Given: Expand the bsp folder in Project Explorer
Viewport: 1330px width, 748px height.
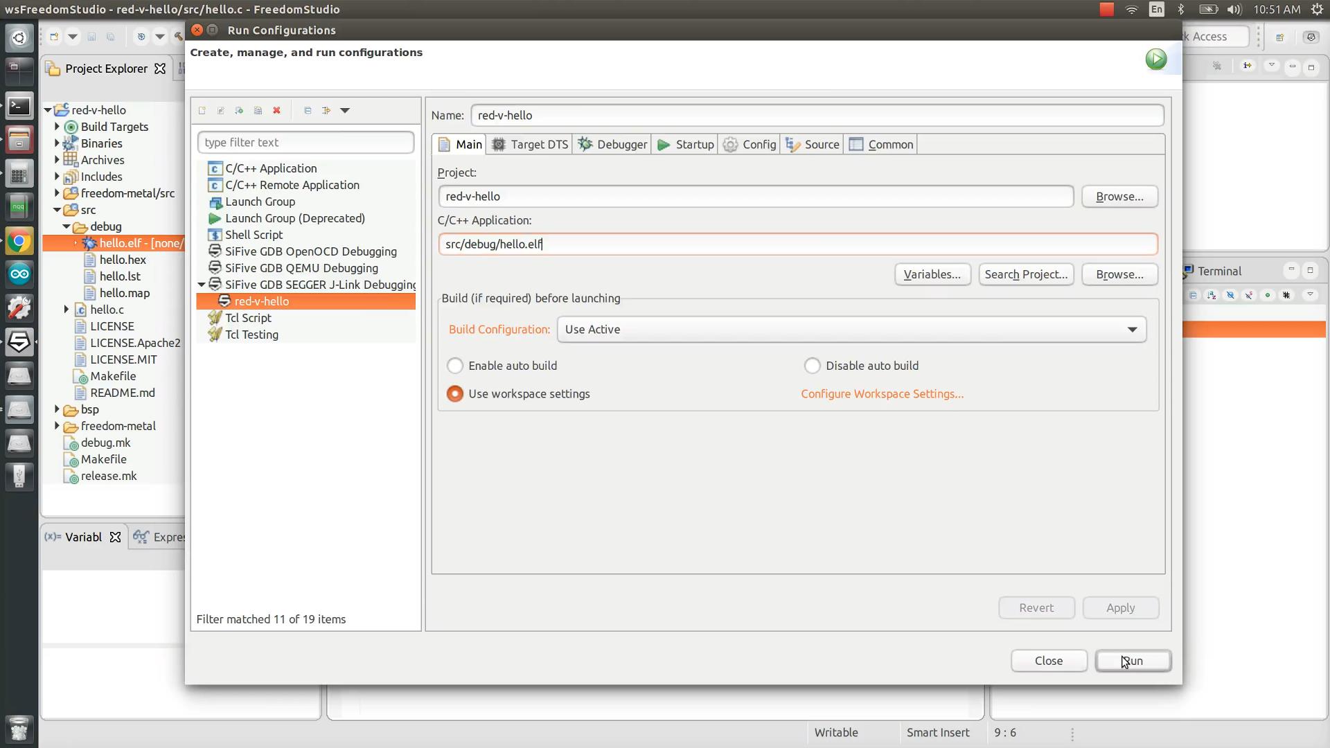Looking at the screenshot, I should pyautogui.click(x=57, y=409).
